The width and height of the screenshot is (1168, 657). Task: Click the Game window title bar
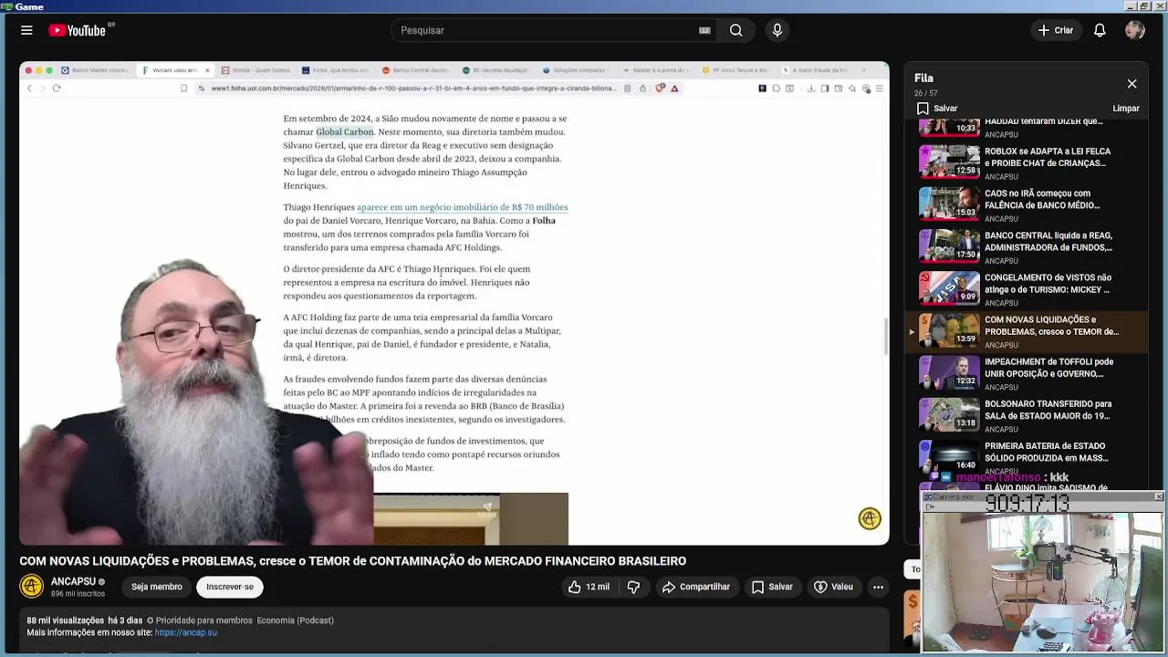(584, 6)
